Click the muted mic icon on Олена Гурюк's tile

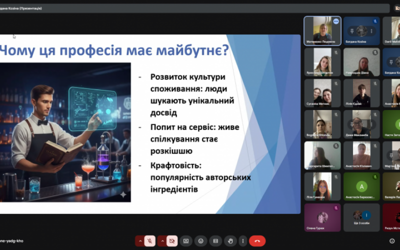336,208
